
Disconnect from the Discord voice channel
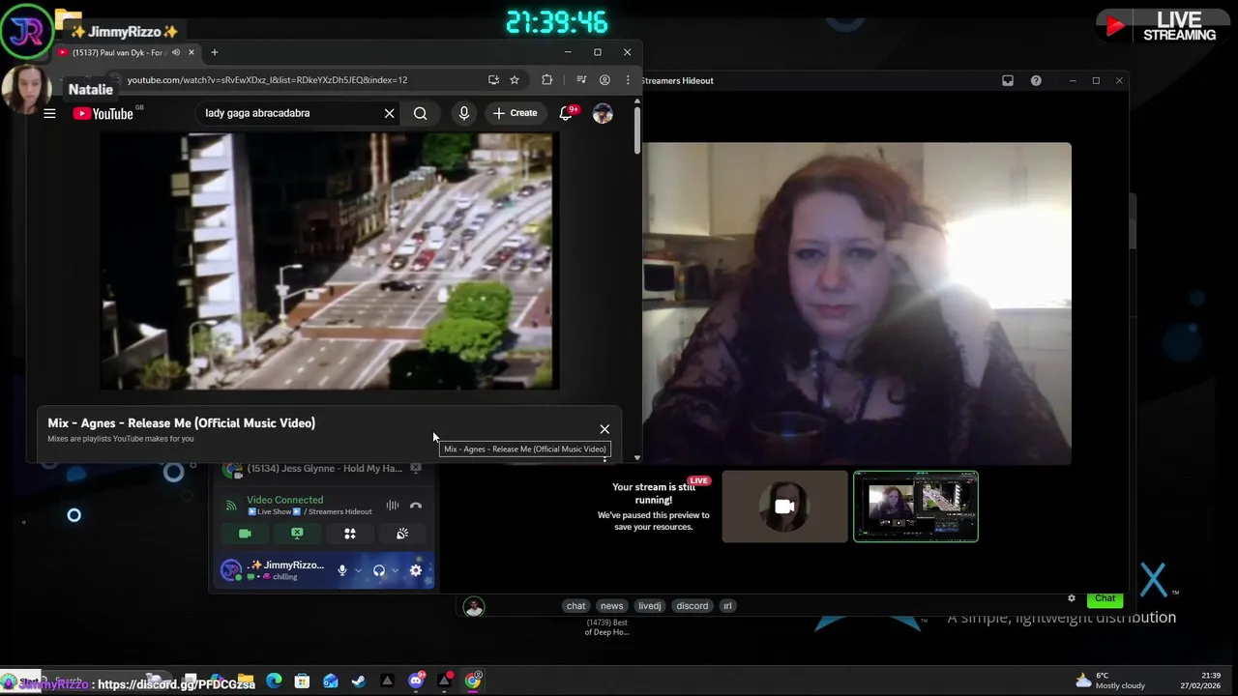[x=416, y=506]
